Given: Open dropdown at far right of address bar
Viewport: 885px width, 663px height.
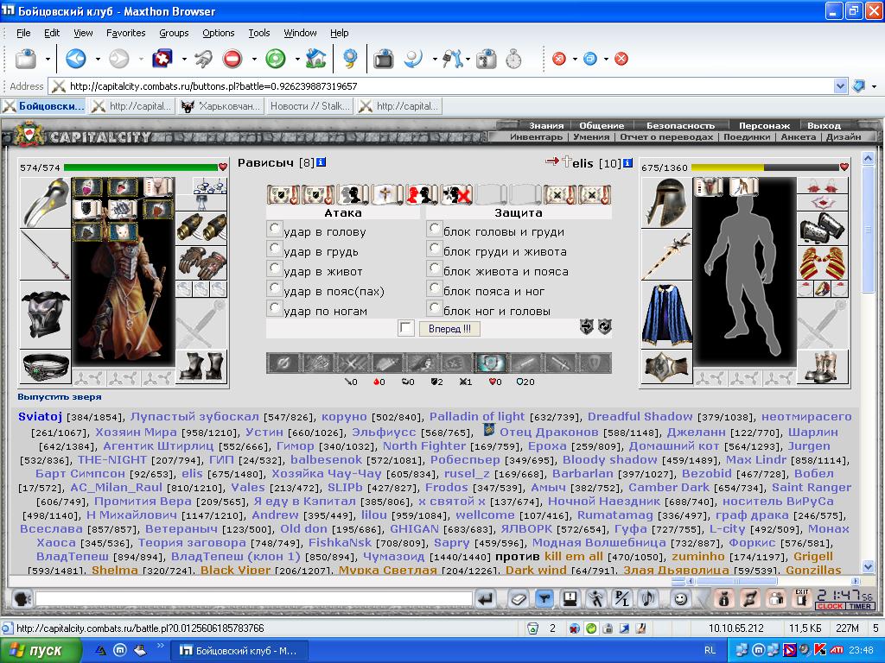Looking at the screenshot, I should [875, 86].
